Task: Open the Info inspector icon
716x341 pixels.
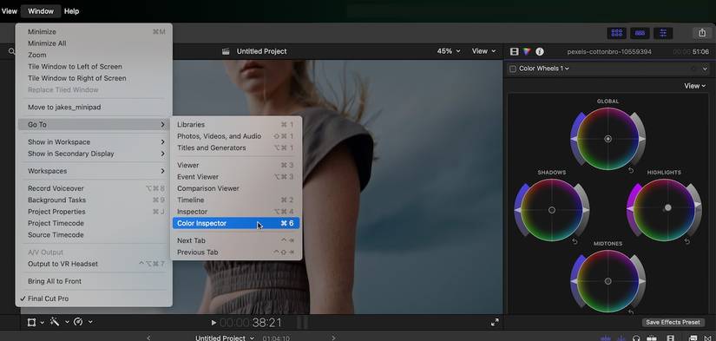Action: [540, 51]
